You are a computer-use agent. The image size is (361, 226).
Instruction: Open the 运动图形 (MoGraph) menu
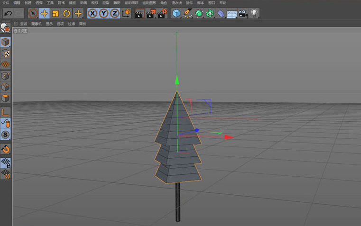pos(149,3)
